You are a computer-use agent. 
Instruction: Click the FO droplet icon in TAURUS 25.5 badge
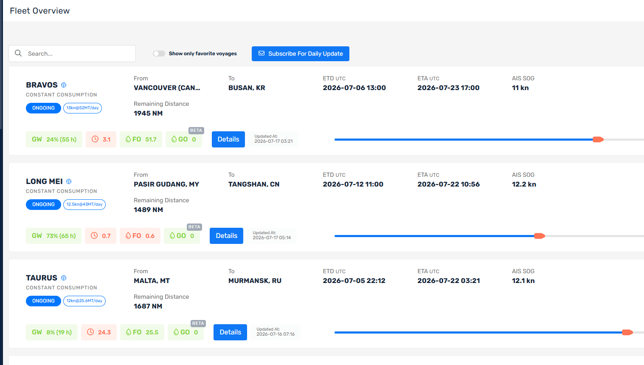[x=129, y=332]
